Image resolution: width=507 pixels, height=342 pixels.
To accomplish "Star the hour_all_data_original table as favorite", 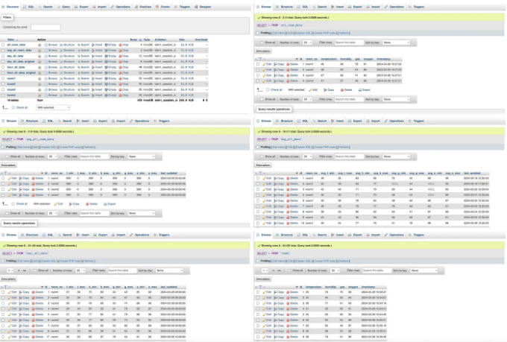I will (40, 73).
